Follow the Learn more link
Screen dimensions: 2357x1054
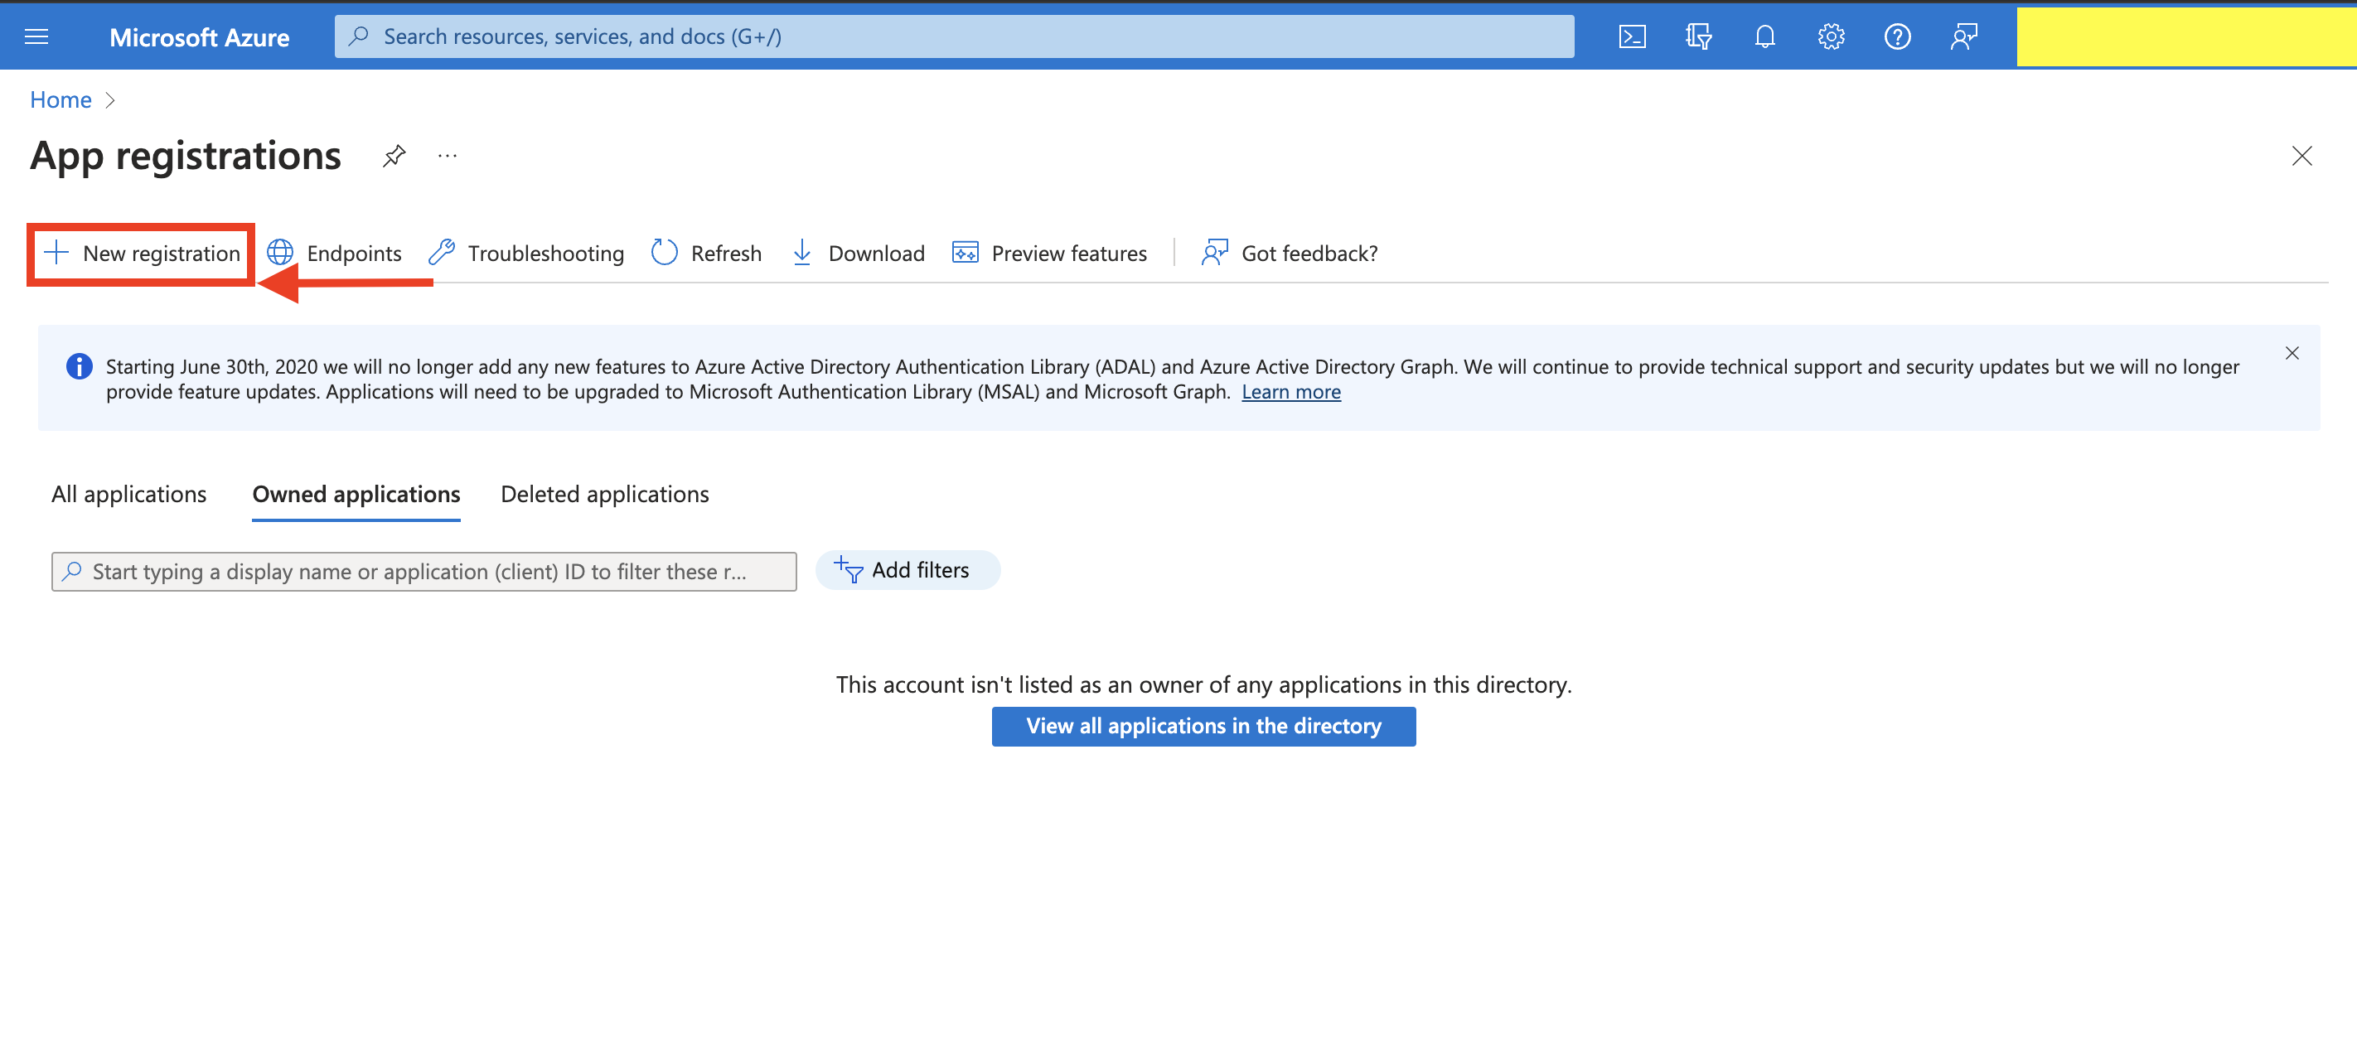[1291, 392]
